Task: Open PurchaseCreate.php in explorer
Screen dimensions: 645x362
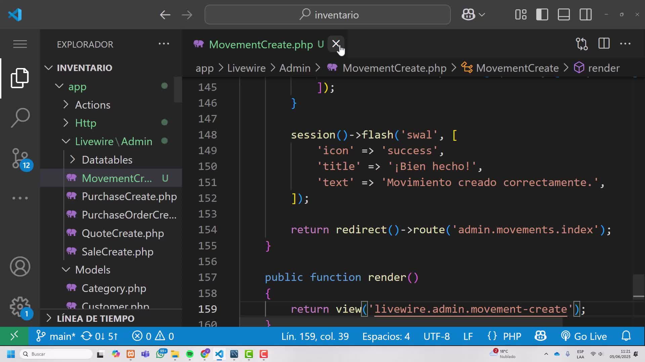Action: coord(111,196)
